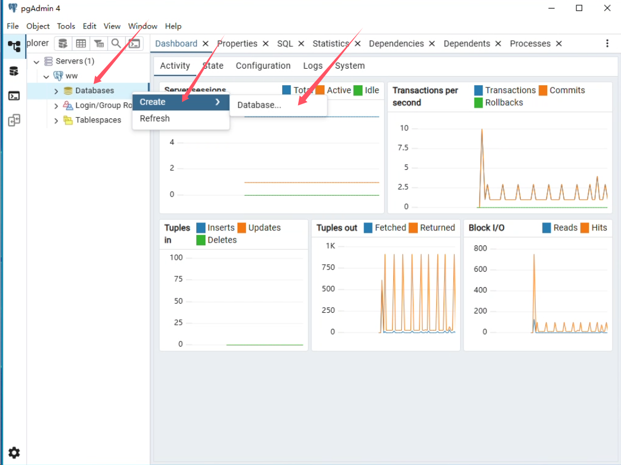Screen dimensions: 621x465
Task: Click the Query Tool toolbar icon
Action: pos(62,43)
